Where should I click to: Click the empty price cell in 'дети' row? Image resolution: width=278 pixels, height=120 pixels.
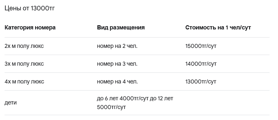[228, 103]
